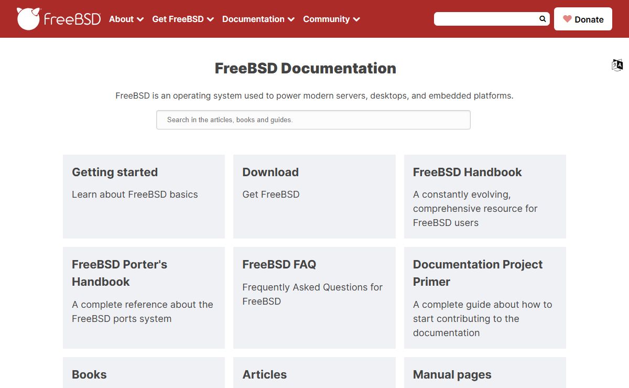Open the Books card

coord(144,373)
